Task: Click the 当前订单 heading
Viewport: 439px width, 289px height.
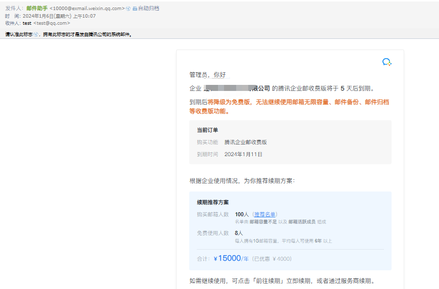Action: point(207,130)
